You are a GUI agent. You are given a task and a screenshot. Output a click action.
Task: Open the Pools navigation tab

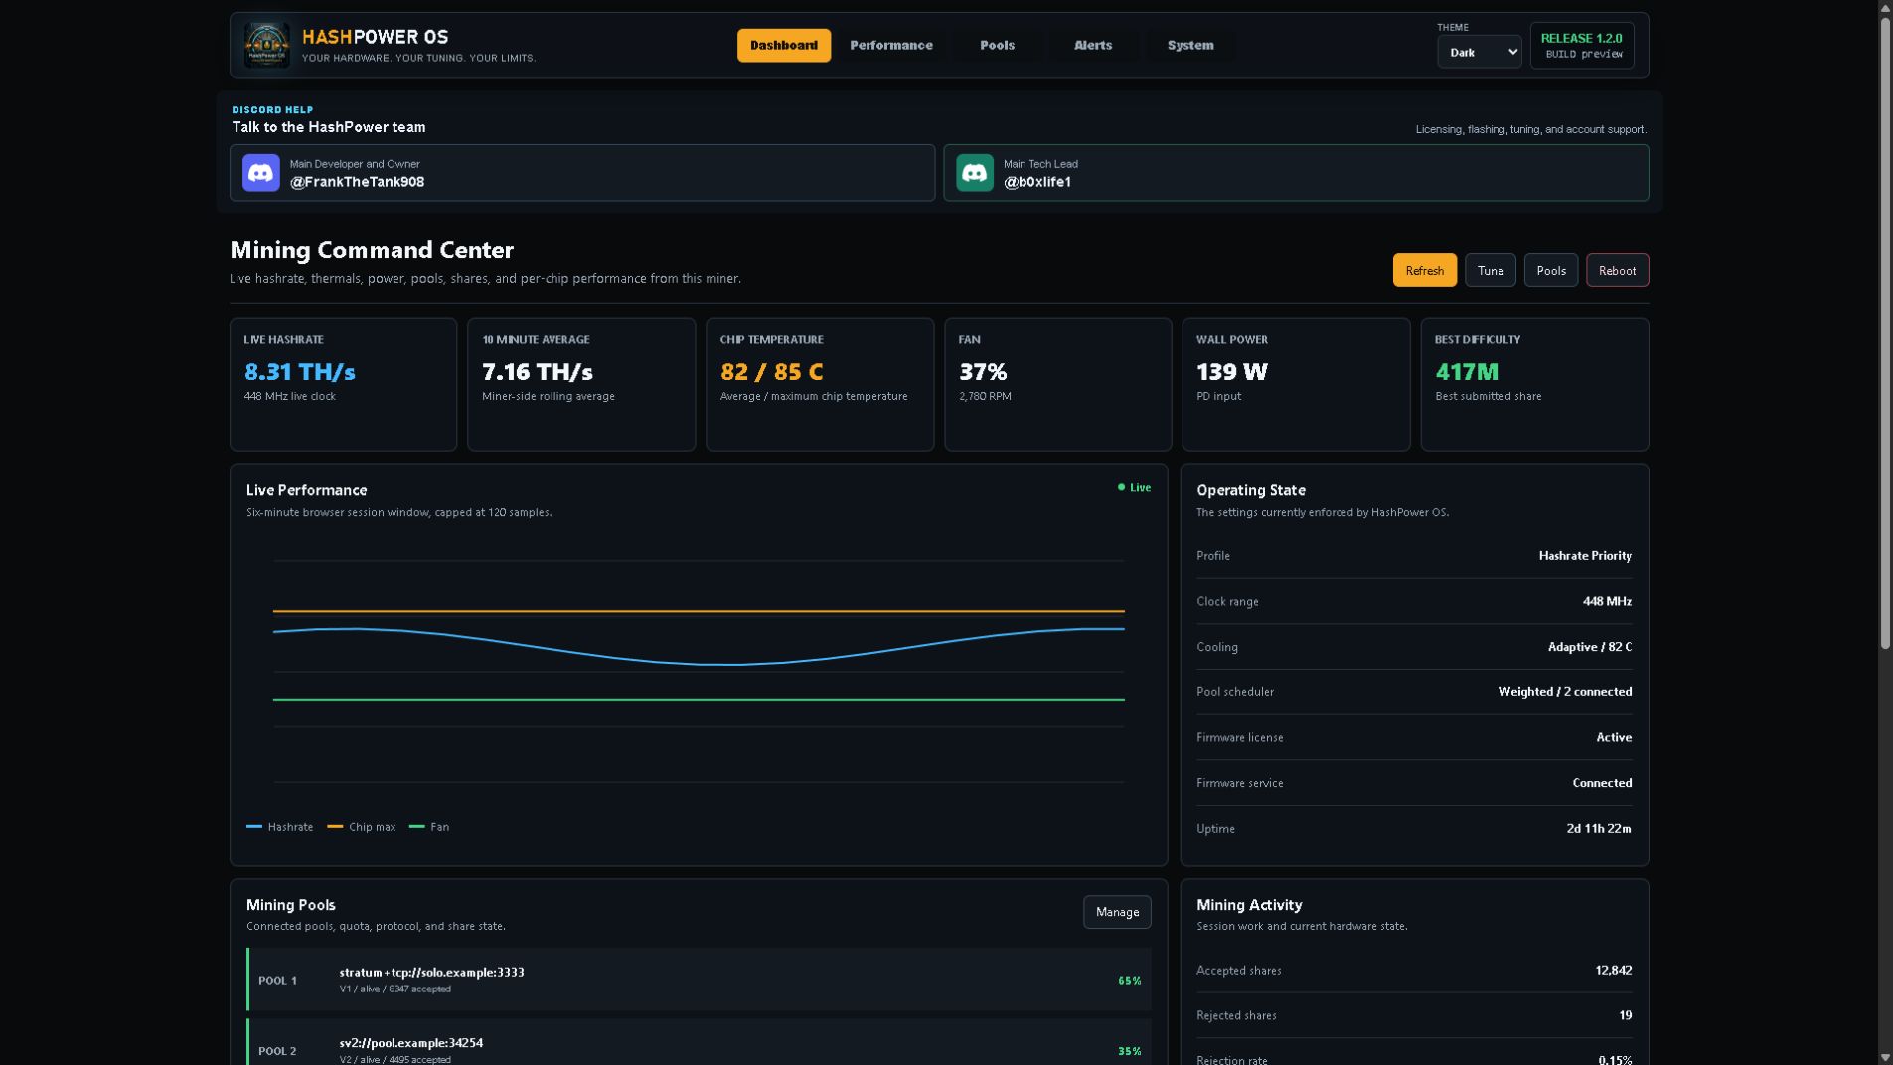[x=997, y=45]
